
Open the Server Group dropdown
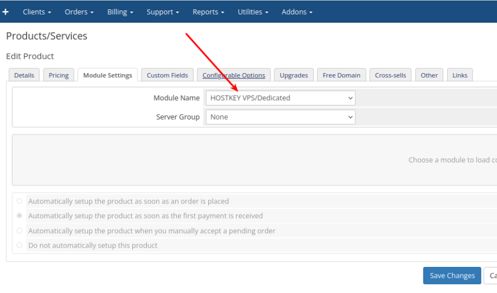(x=280, y=117)
